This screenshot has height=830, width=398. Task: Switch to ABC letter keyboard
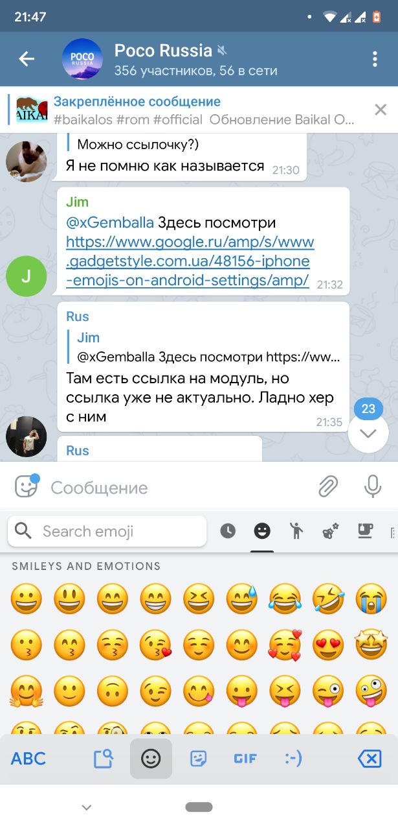28,758
